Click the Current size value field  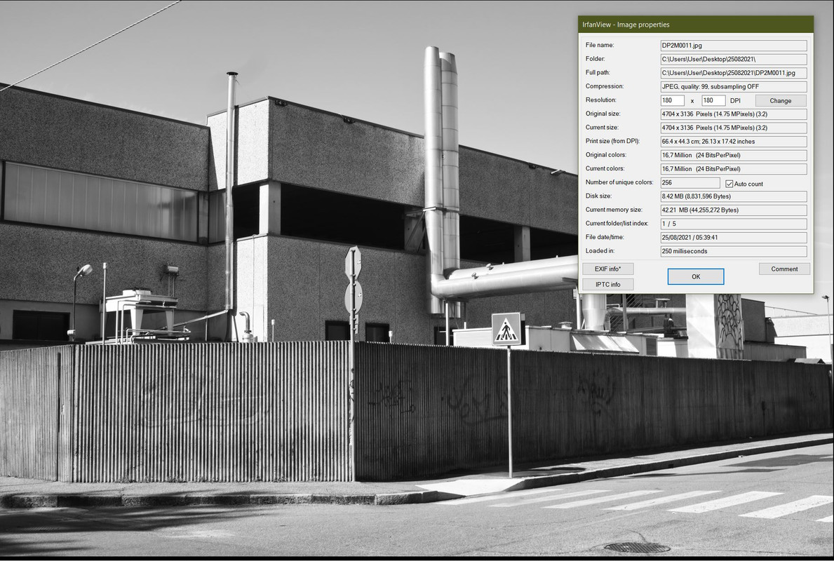click(734, 128)
